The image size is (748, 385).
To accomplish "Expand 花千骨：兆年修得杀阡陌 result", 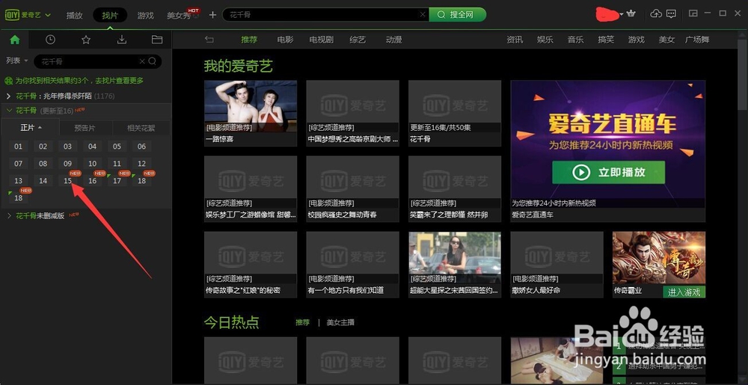I will (x=8, y=96).
